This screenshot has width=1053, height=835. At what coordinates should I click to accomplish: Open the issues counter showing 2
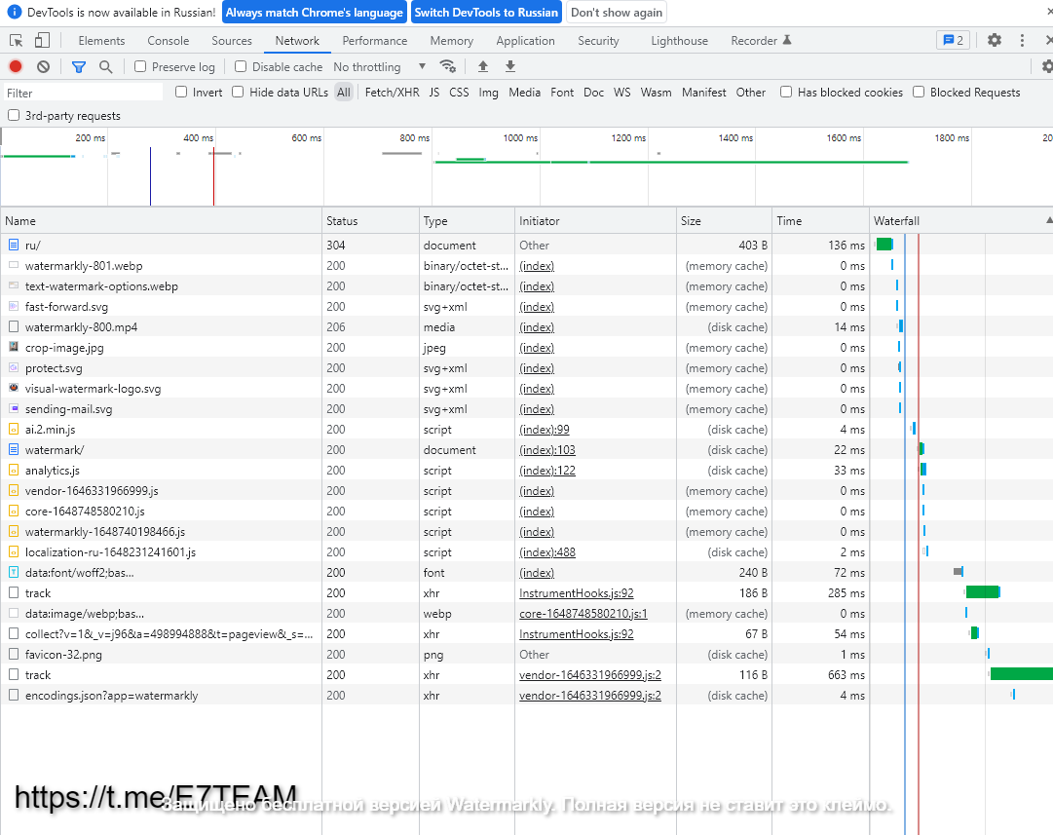pos(953,40)
